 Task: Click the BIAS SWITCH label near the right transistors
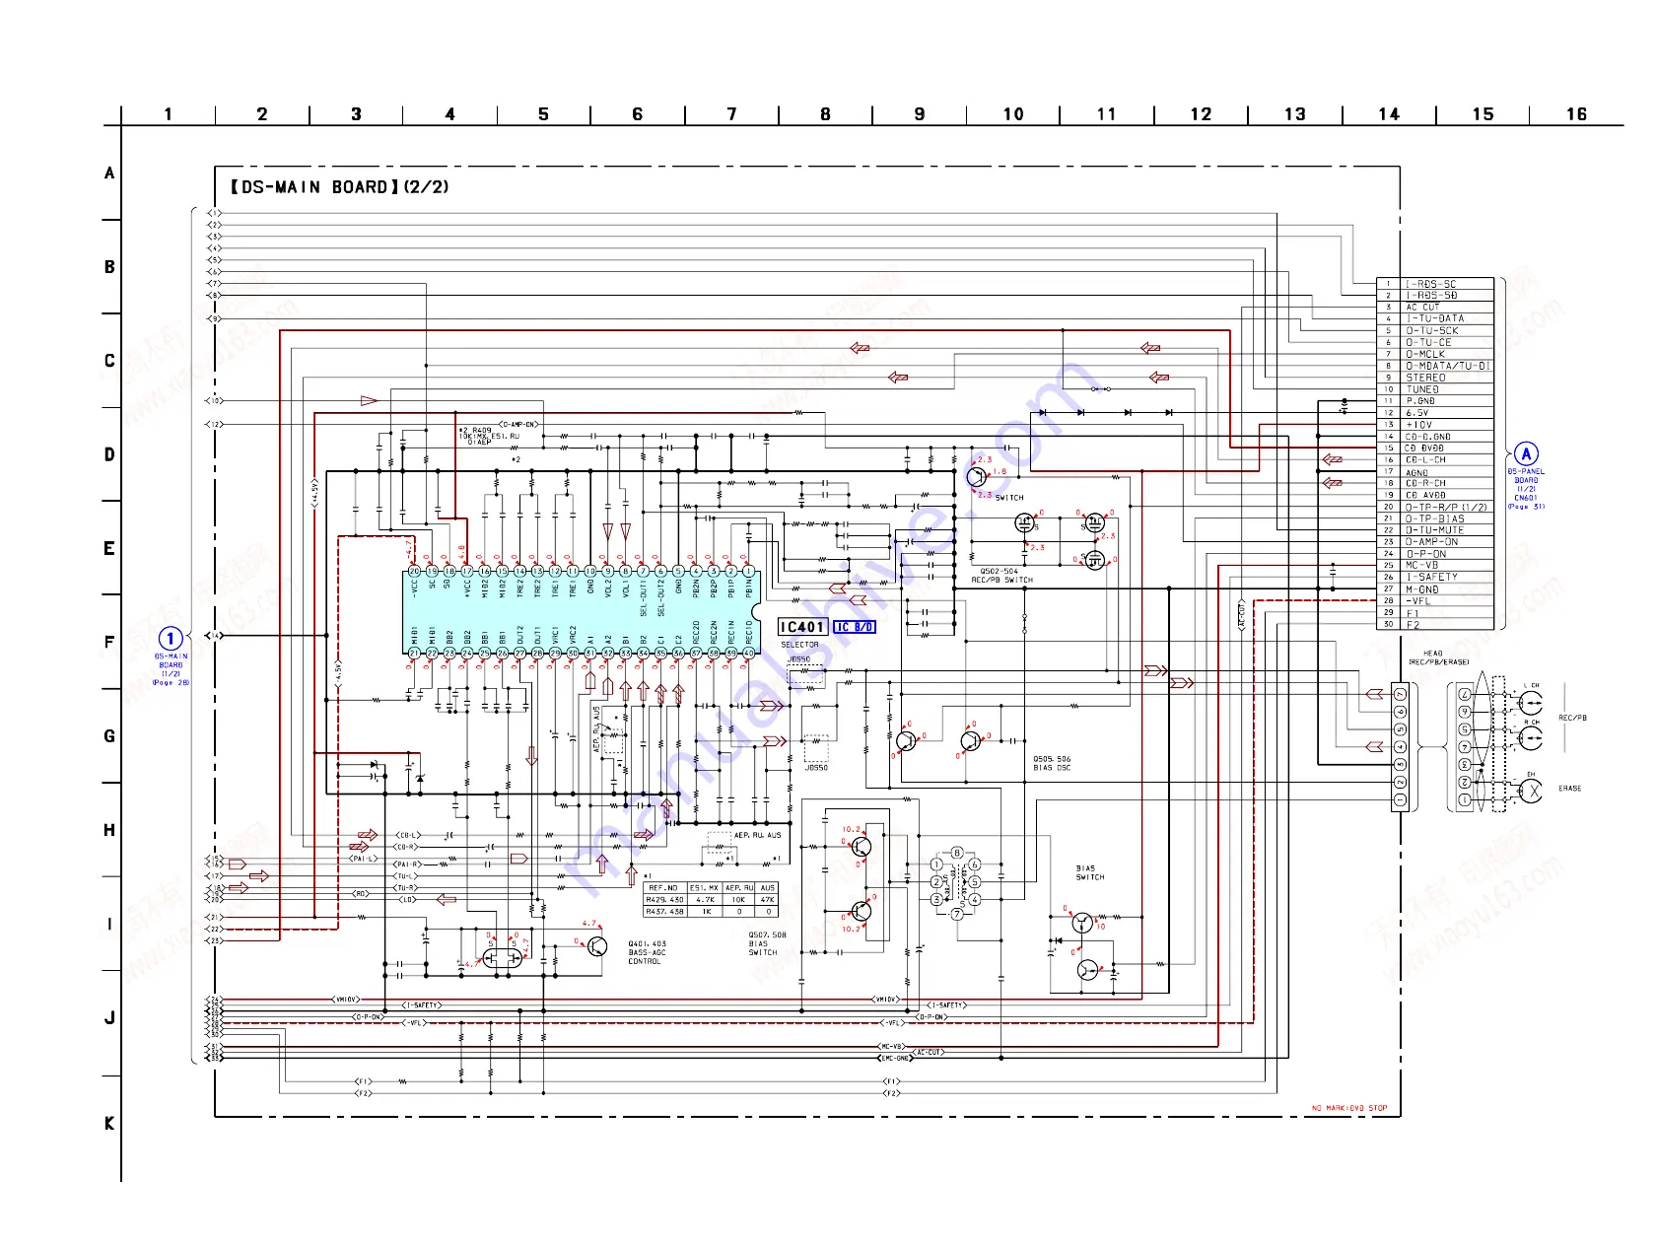(1089, 873)
